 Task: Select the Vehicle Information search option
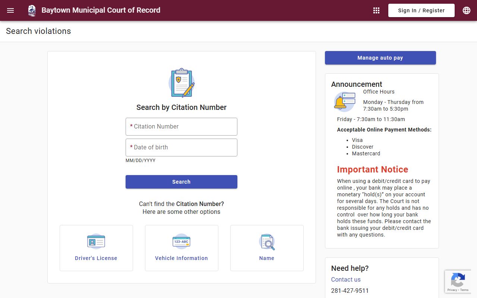tap(181, 248)
